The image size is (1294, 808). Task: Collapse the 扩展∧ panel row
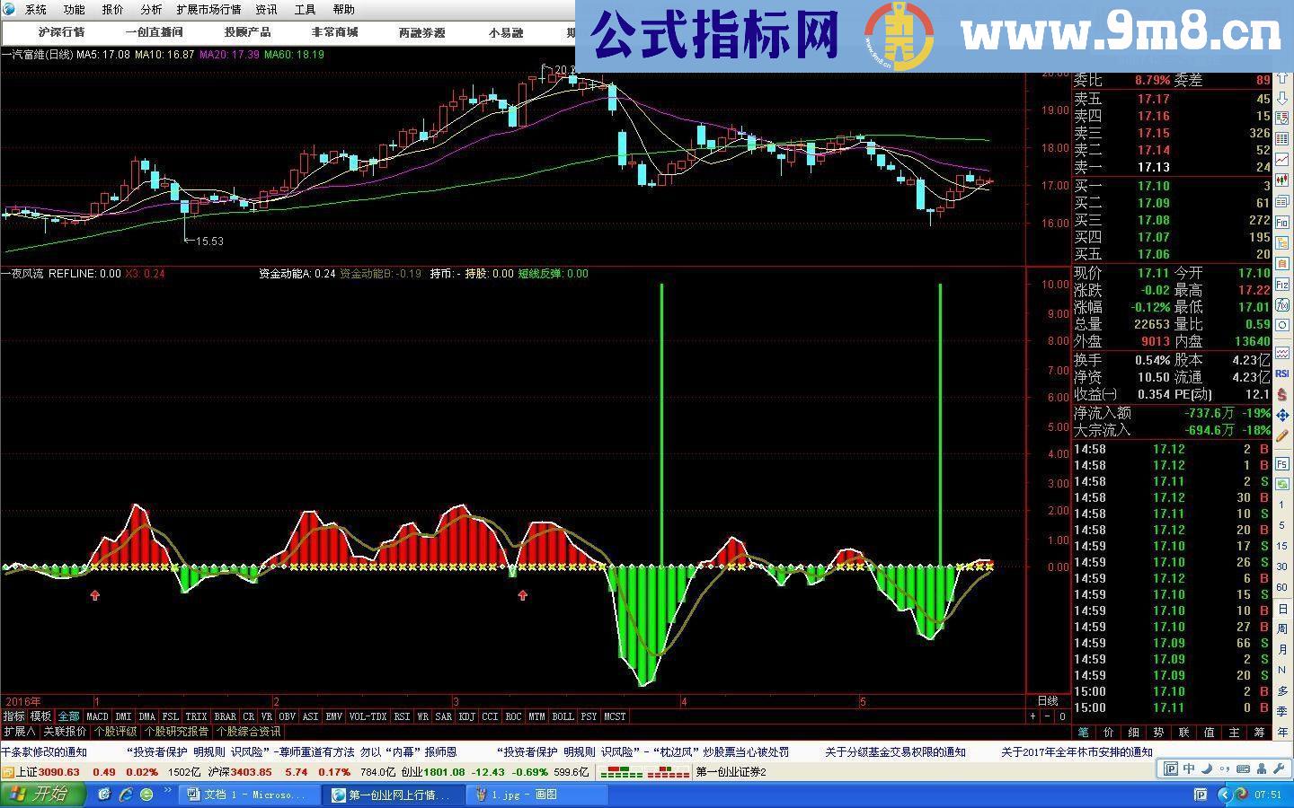18,732
